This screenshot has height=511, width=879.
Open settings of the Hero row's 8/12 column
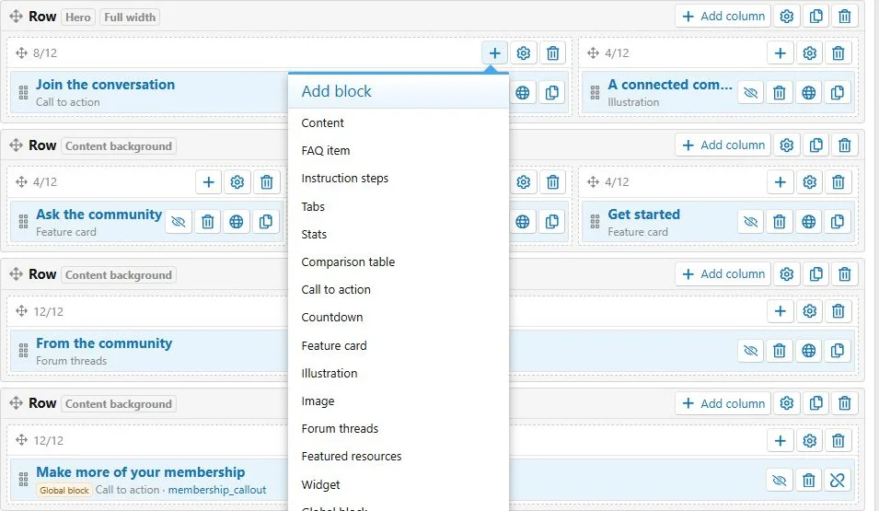(x=523, y=52)
